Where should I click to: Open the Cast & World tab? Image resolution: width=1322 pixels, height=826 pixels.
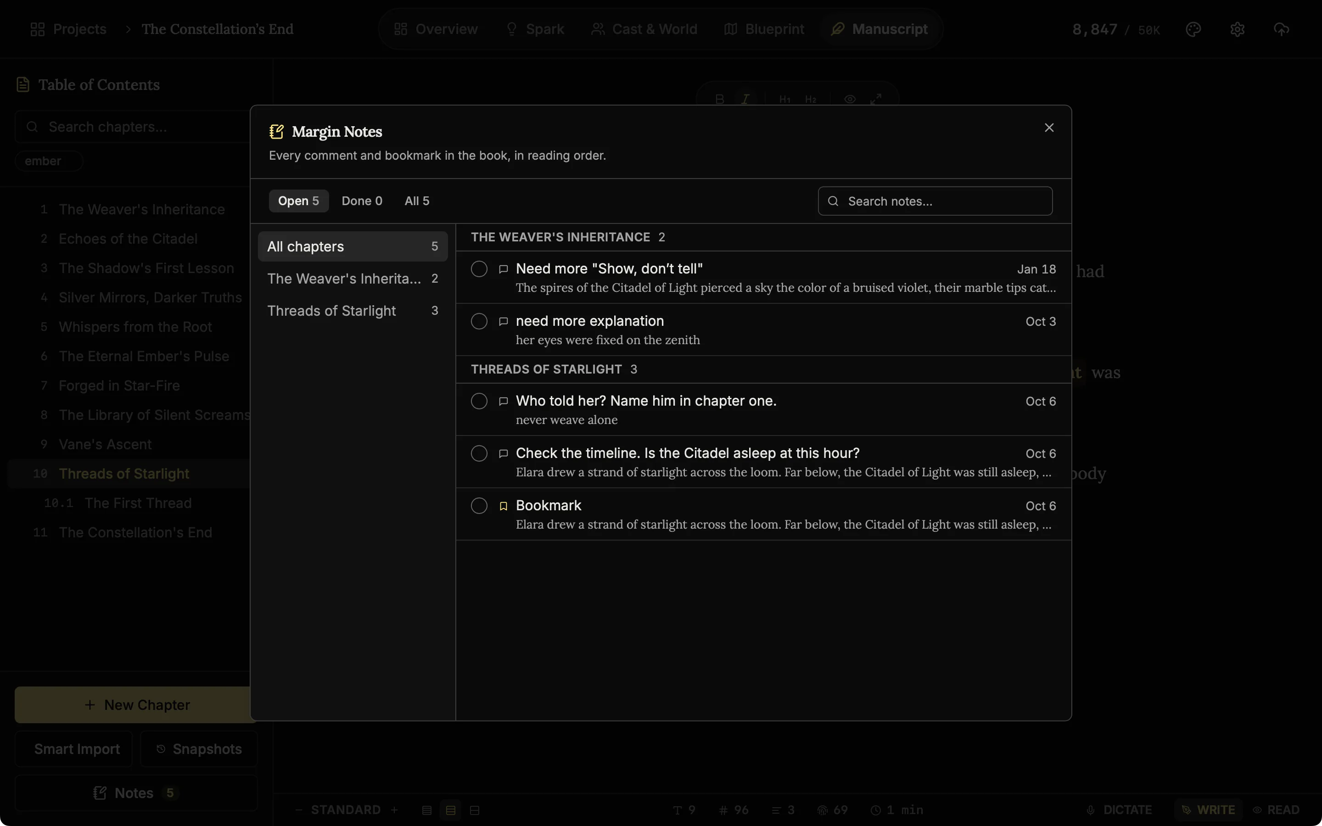pos(644,29)
